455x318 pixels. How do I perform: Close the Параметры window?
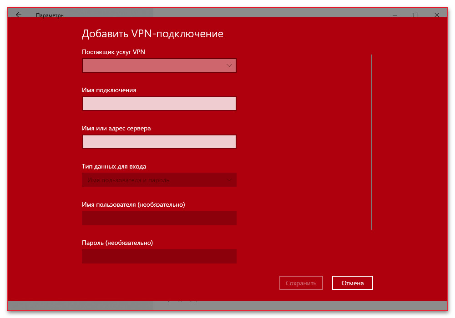tap(437, 15)
